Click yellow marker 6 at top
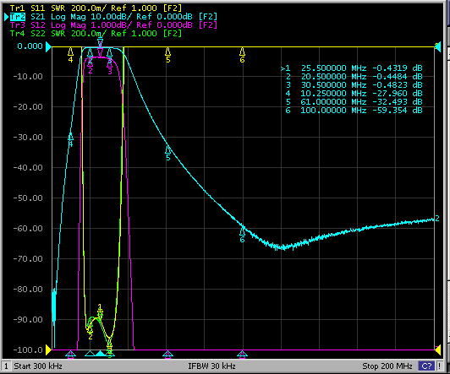Screen dimensions: 450x374 pyautogui.click(x=242, y=55)
